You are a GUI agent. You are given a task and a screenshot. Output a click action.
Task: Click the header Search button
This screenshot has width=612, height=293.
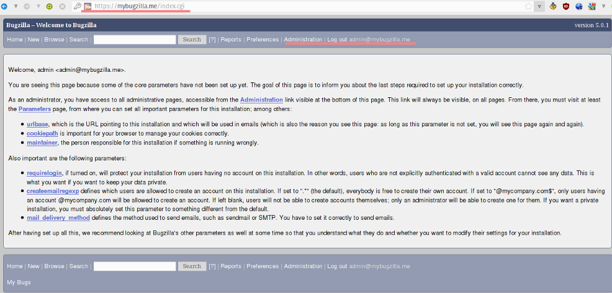coord(192,40)
